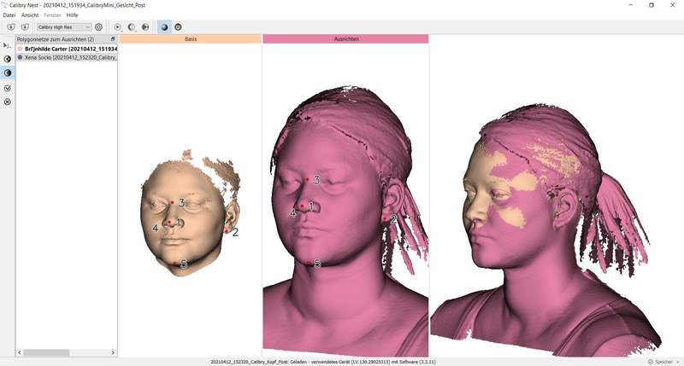The height and width of the screenshot is (366, 684).
Task: Undock the Polygonnetze zum Ausrichten panel
Action: point(113,39)
